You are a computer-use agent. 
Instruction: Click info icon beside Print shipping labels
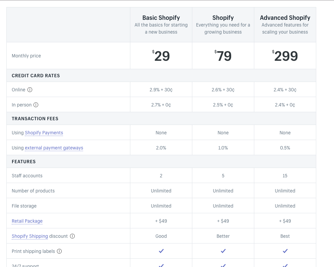point(59,251)
